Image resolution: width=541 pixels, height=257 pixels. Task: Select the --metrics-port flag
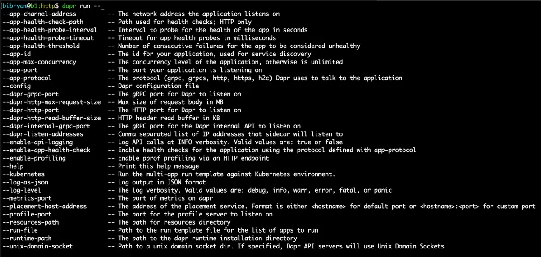coord(27,198)
